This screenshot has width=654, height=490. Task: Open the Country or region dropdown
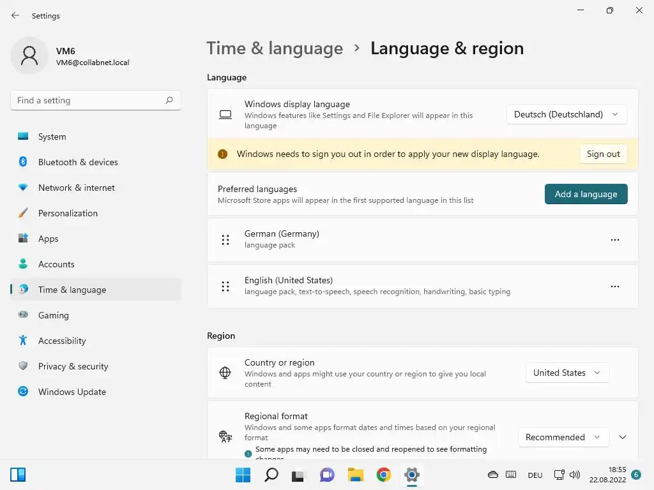[567, 373]
